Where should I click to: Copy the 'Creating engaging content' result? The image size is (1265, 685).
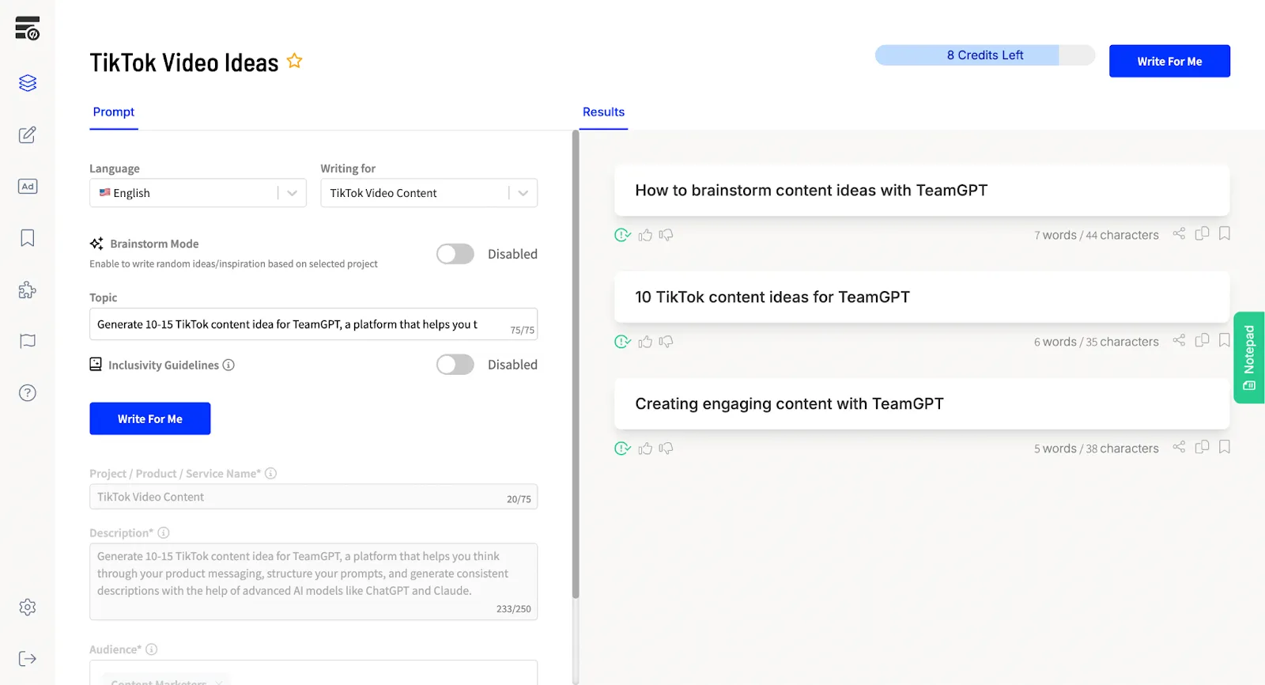[x=1202, y=447]
